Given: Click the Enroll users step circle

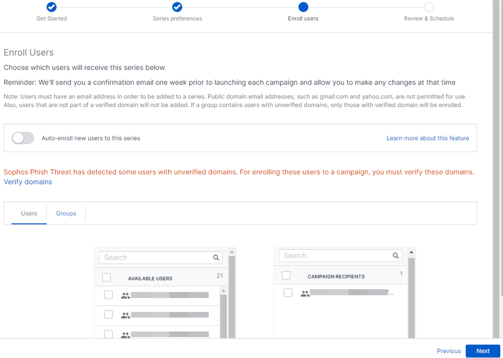Looking at the screenshot, I should (303, 7).
